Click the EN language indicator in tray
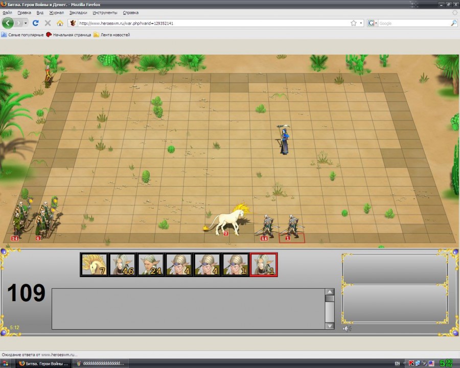The image size is (460, 368). (397, 363)
